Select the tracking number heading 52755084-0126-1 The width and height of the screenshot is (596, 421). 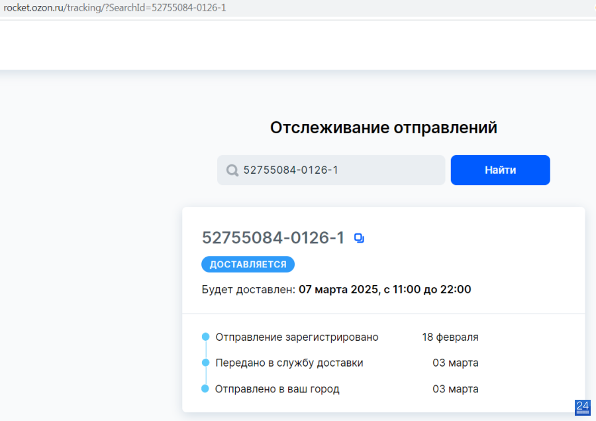pyautogui.click(x=273, y=238)
